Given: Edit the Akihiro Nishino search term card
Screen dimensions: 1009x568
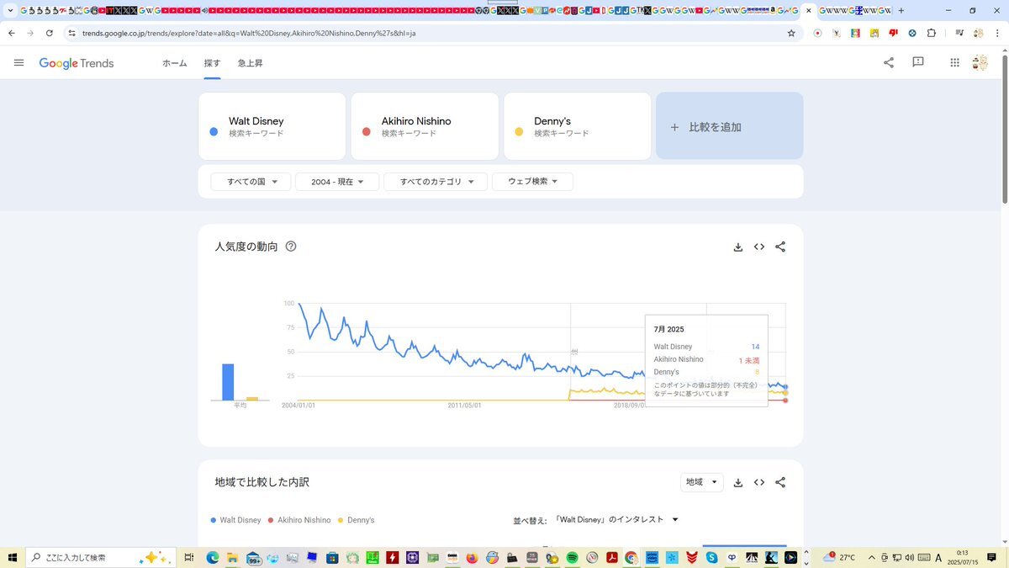Looking at the screenshot, I should pyautogui.click(x=425, y=126).
